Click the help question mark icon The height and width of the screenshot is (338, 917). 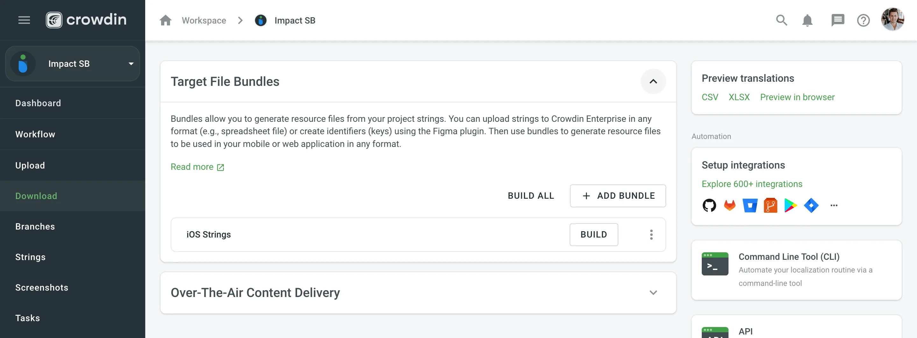863,20
